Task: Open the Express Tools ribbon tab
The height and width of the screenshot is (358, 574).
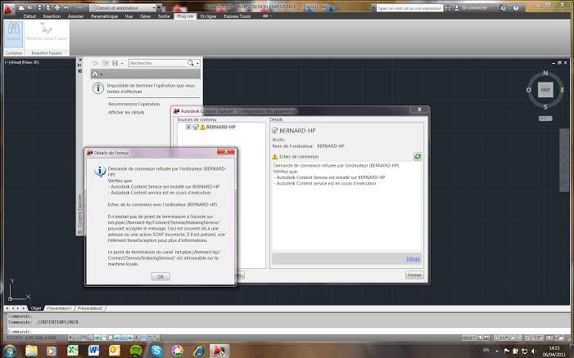Action: [237, 16]
